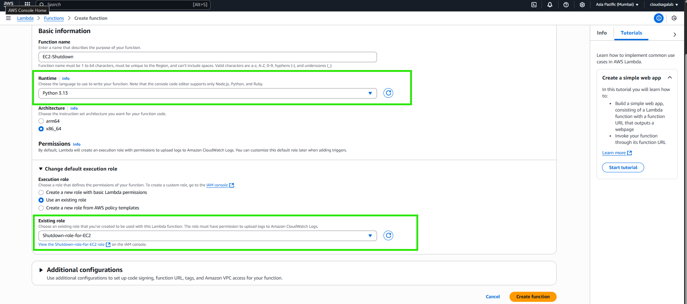Open the CloudShell terminal icon

pyautogui.click(x=534, y=5)
